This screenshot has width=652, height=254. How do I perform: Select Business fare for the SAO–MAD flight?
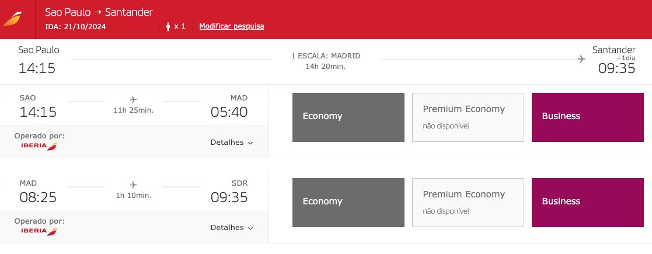[588, 117]
